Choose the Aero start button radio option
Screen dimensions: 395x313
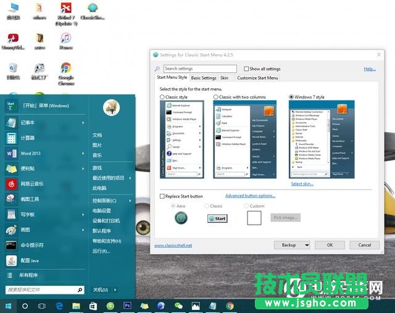(173, 206)
